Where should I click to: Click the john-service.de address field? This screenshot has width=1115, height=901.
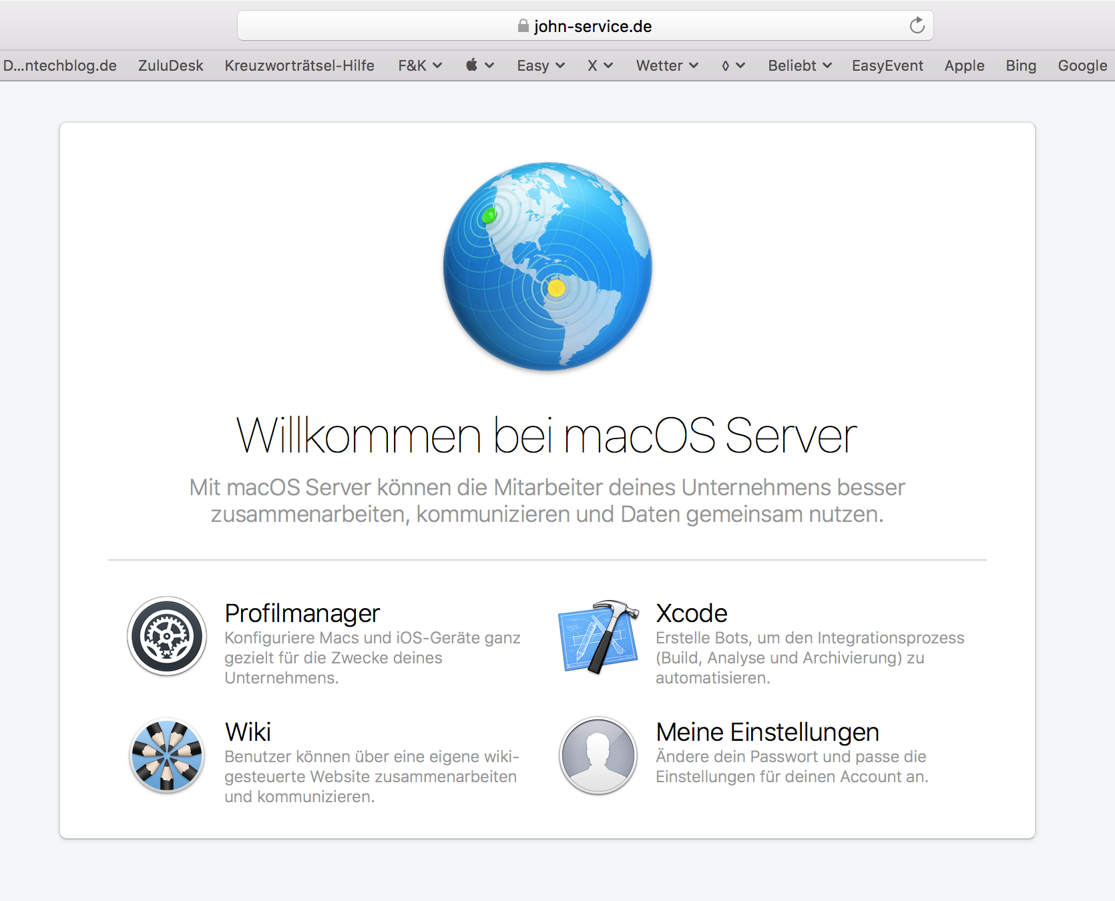click(x=585, y=26)
